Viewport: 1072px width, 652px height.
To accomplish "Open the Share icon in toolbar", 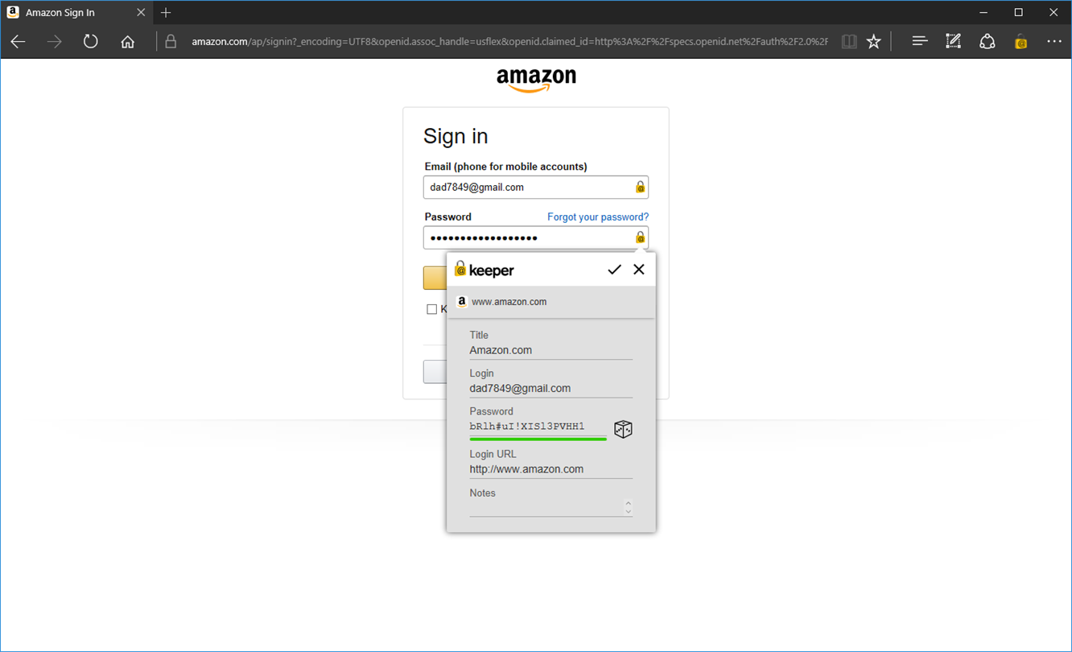I will pyautogui.click(x=987, y=42).
